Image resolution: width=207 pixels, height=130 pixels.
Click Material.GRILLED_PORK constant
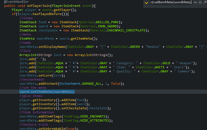98,22
